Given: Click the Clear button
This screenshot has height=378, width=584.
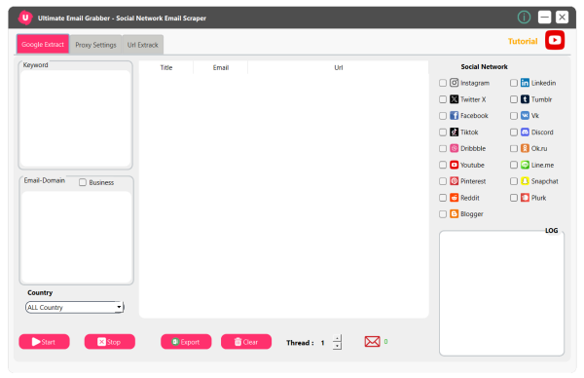Looking at the screenshot, I should pyautogui.click(x=246, y=342).
